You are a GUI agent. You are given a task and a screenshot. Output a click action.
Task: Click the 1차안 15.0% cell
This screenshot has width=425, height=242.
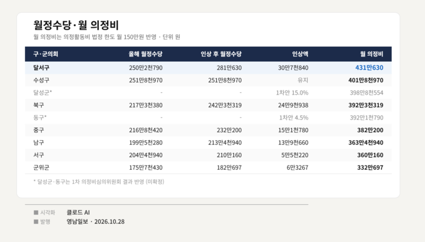[x=292, y=93]
